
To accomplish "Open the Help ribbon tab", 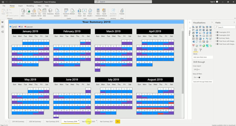I will tap(47, 6).
